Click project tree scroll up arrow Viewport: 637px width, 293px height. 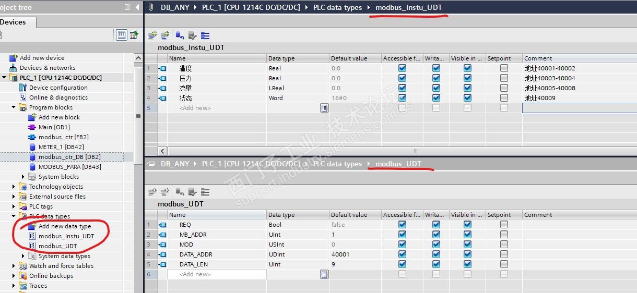click(138, 58)
